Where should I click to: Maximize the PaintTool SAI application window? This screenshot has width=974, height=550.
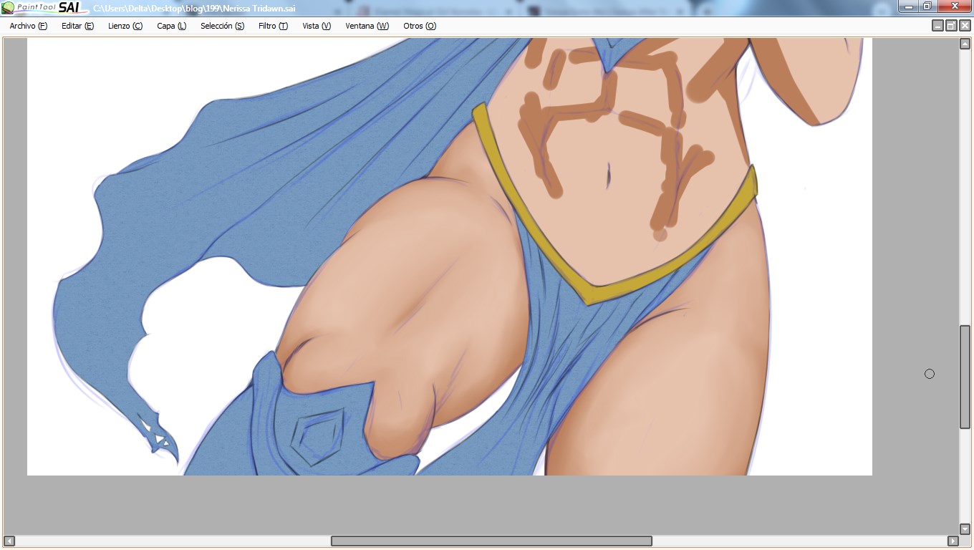tap(927, 6)
